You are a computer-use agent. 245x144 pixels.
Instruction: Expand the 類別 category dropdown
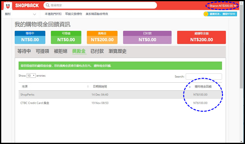(20, 14)
